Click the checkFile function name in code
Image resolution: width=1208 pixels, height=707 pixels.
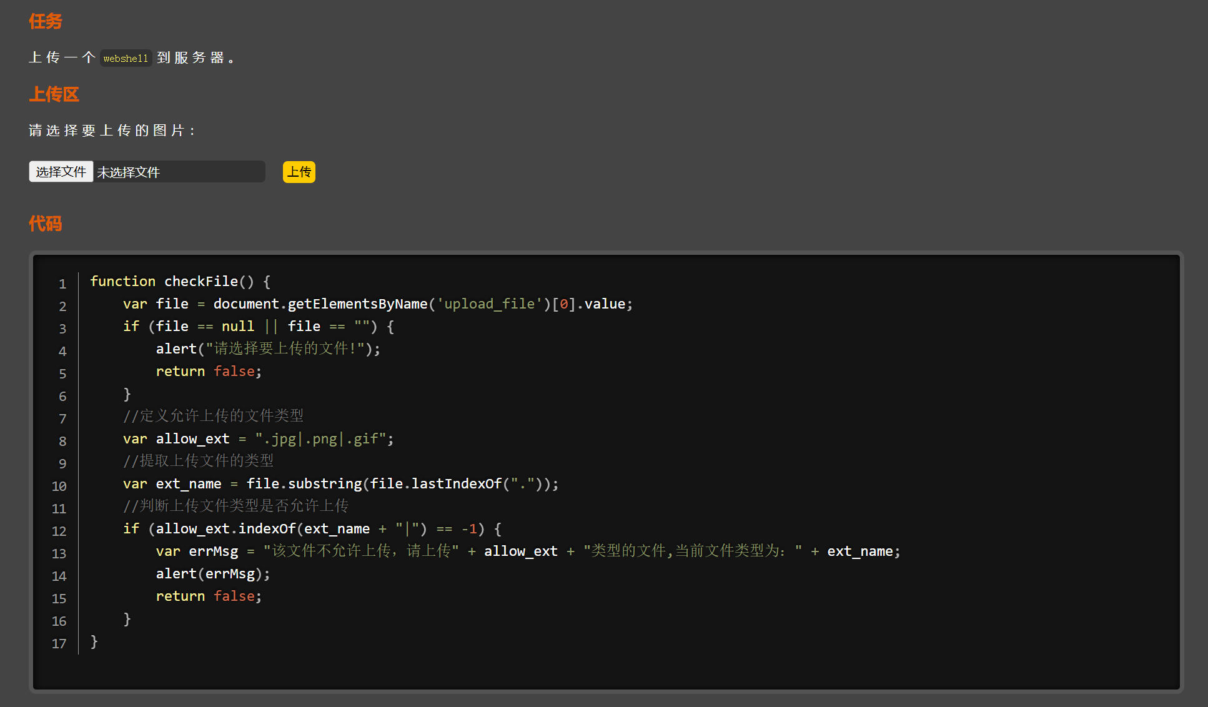coord(201,282)
